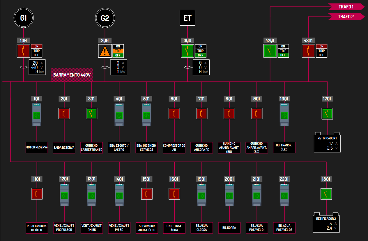Switch OFF breaker 4201

pyautogui.click(x=283, y=55)
